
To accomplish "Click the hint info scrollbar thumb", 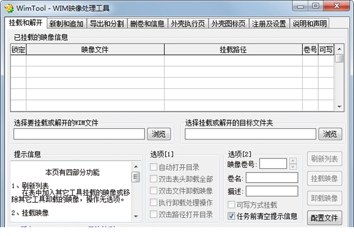I will pos(136,177).
